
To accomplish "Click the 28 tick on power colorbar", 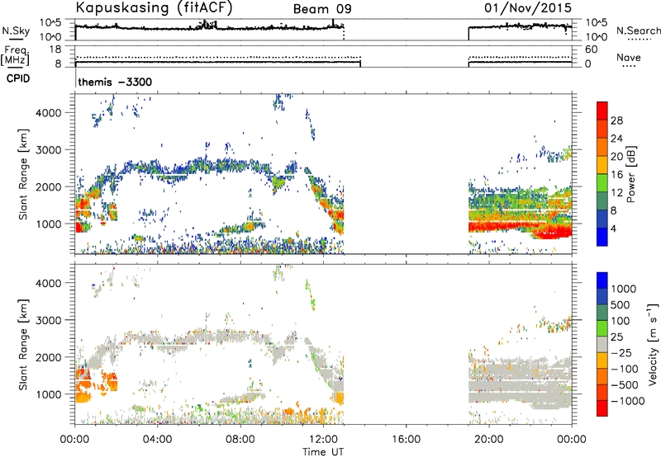I will tap(616, 120).
